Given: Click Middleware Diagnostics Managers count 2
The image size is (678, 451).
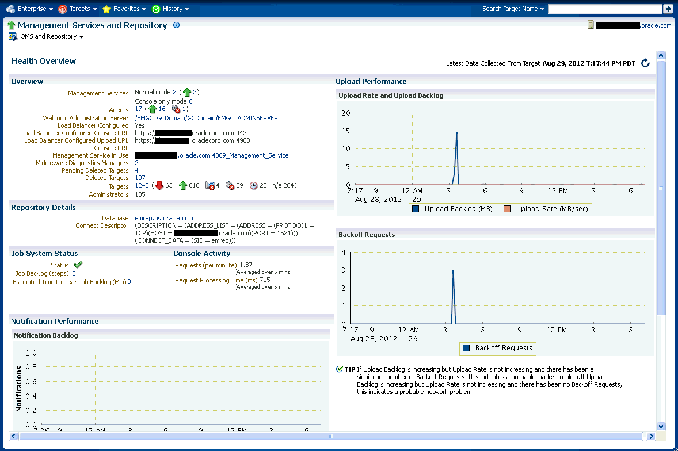Looking at the screenshot, I should click(136, 163).
